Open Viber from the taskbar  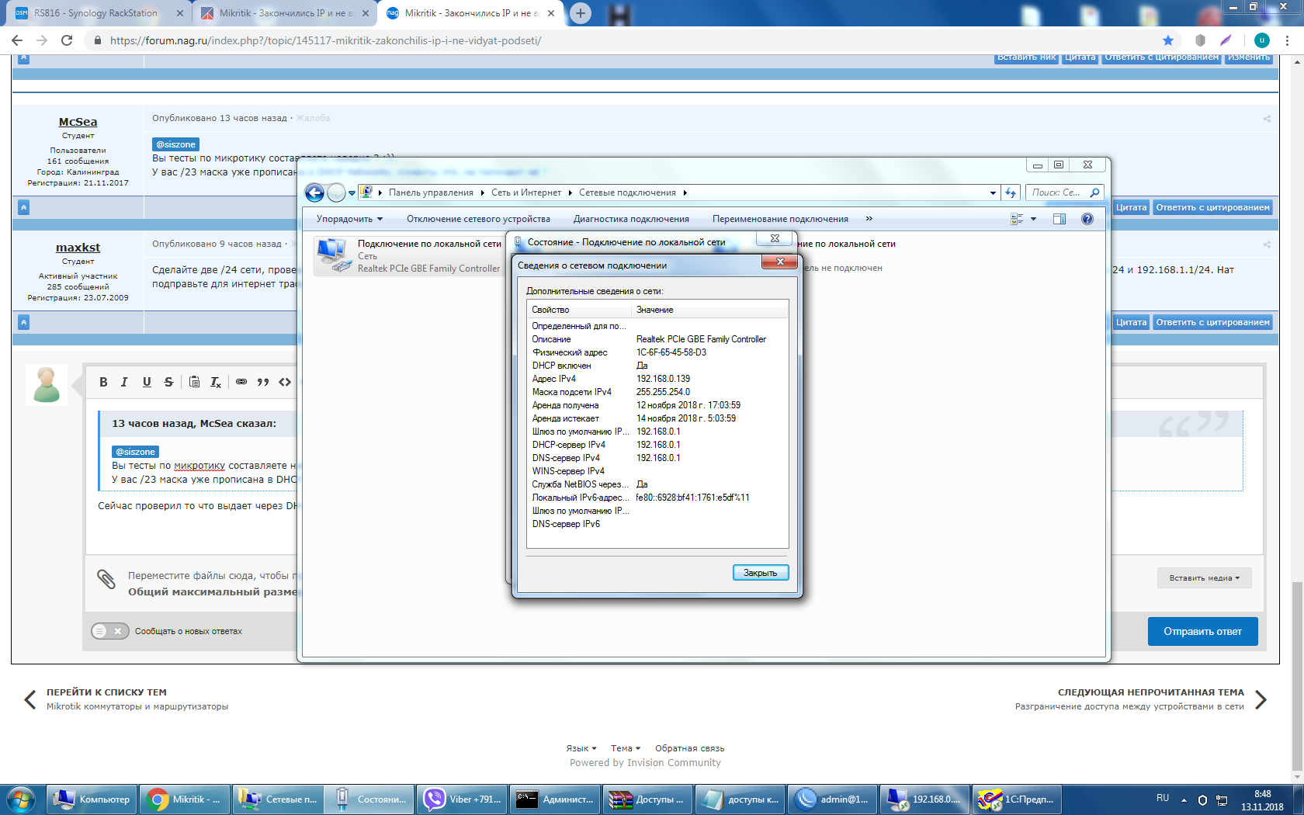(x=462, y=799)
